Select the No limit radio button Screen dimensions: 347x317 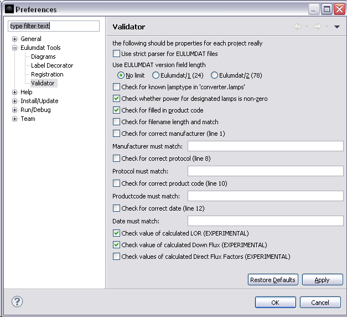[x=121, y=75]
